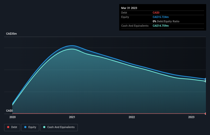The height and width of the screenshot is (135, 210).
Task: Click the teal Cash endpoint marker
Action: tap(206, 81)
